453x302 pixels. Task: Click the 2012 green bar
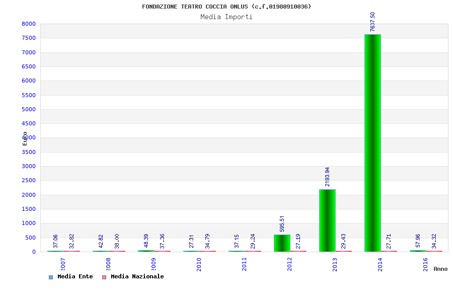click(282, 243)
